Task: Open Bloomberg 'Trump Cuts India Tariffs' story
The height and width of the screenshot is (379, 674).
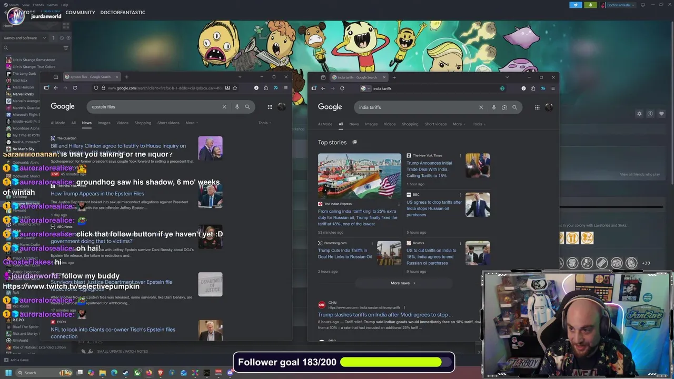Action: 345,254
